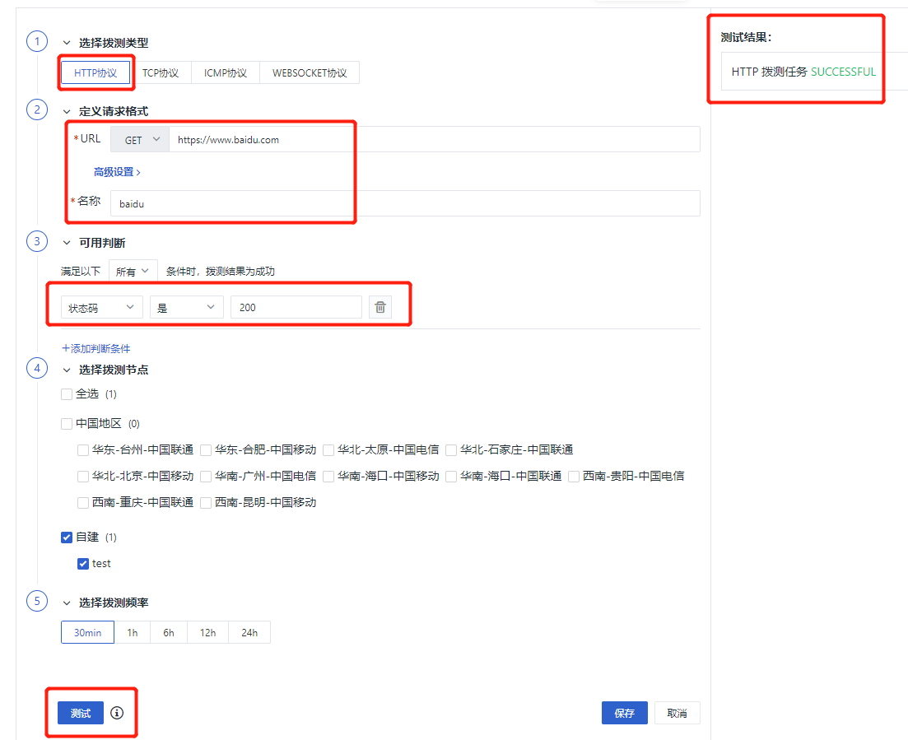Check the 华北-石家庄-中国联通 node checkbox
This screenshot has width=908, height=740.
pos(451,450)
